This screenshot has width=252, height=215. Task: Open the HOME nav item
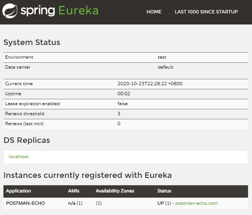tap(154, 12)
